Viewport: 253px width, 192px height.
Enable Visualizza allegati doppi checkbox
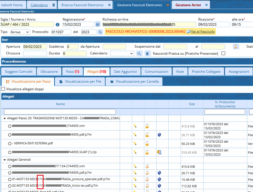[3, 89]
